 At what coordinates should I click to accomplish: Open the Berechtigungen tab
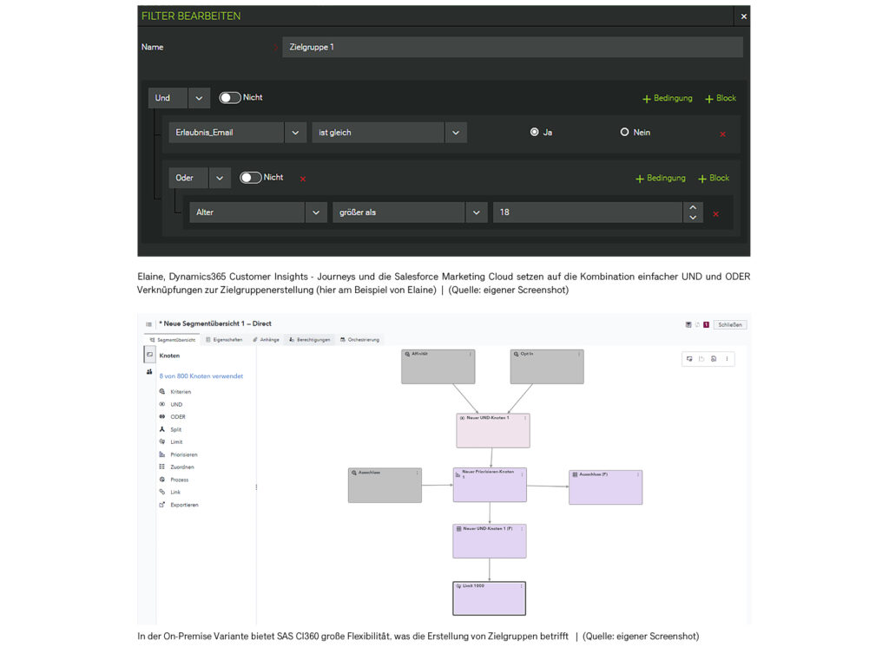pos(310,340)
